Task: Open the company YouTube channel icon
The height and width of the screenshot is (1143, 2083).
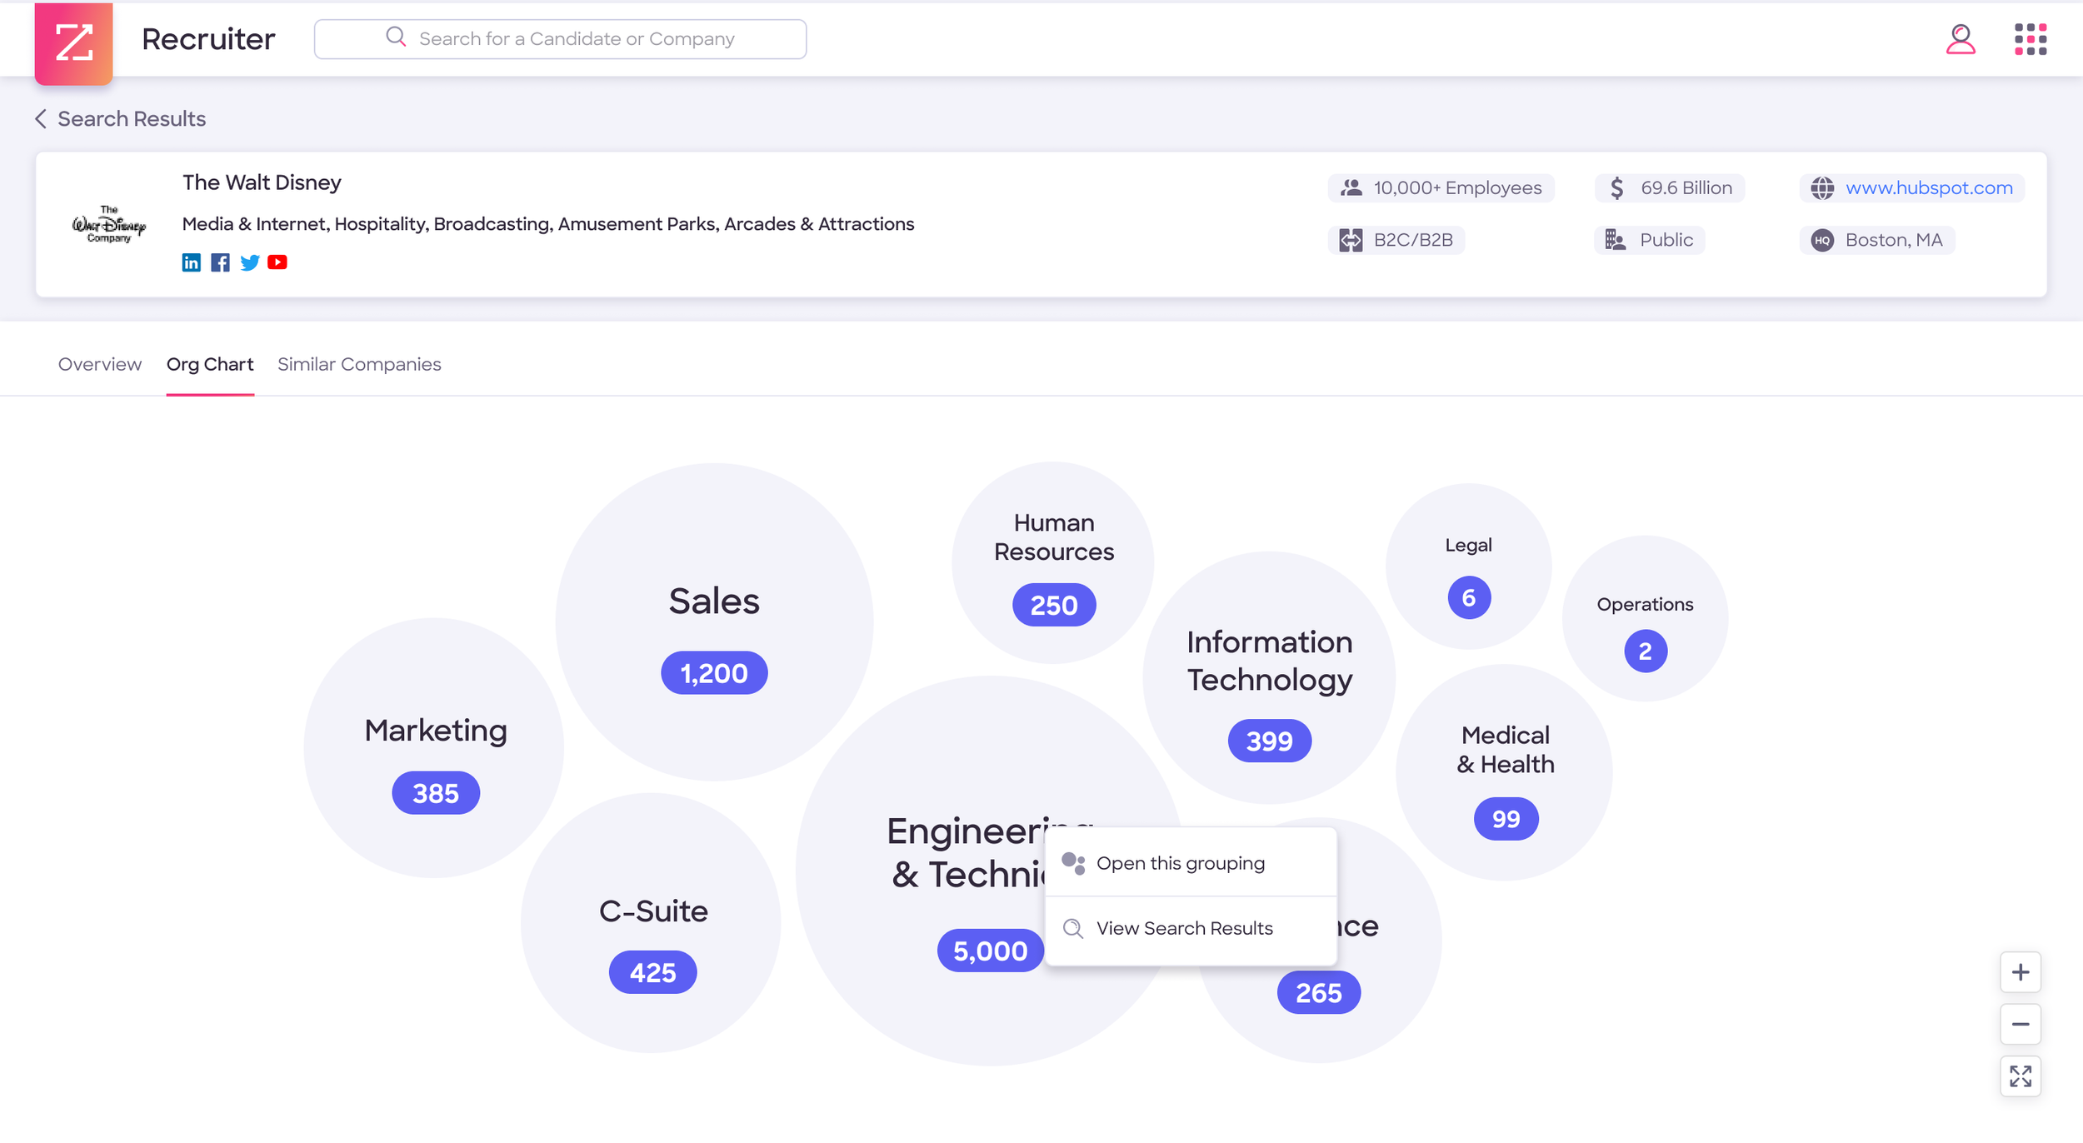Action: (x=277, y=262)
